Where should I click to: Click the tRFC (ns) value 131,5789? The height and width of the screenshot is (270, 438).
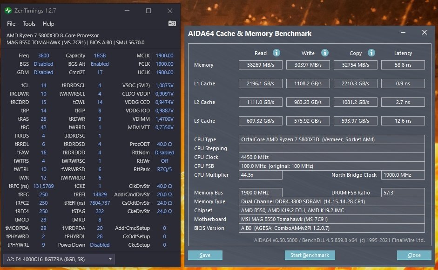[x=44, y=186]
